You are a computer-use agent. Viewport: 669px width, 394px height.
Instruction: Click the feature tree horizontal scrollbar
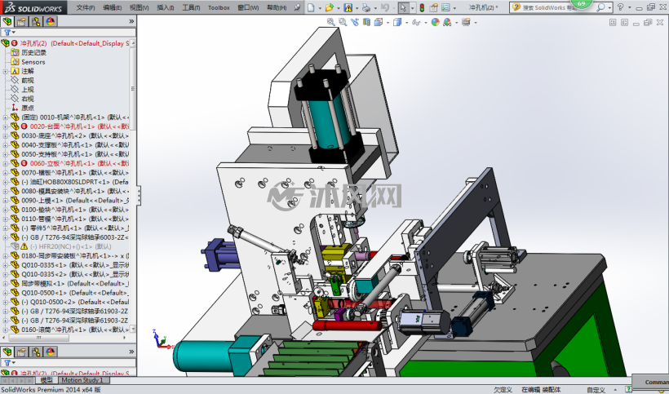pyautogui.click(x=38, y=338)
